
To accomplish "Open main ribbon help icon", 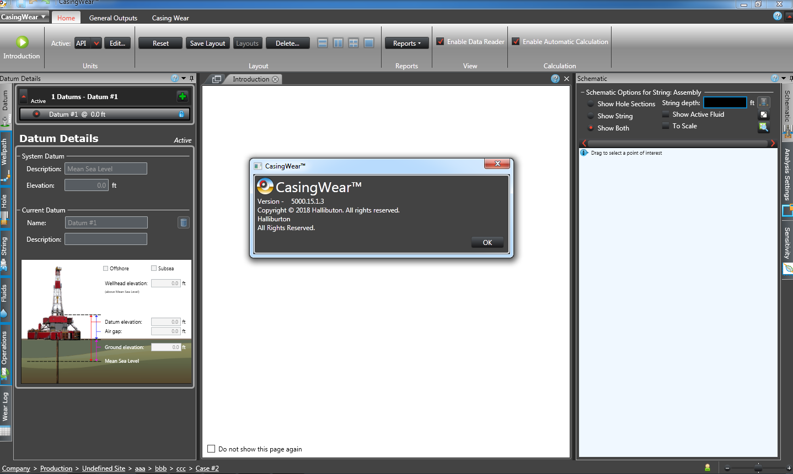I will pos(778,16).
